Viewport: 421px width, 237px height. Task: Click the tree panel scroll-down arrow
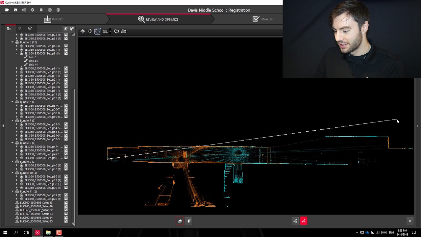(x=73, y=224)
